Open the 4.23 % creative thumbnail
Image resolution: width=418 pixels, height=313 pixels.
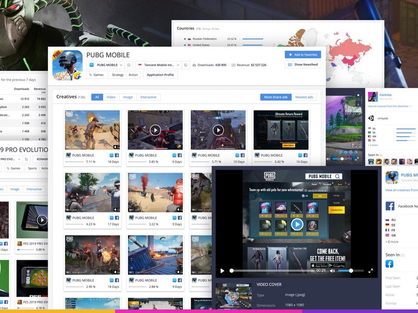[92, 192]
